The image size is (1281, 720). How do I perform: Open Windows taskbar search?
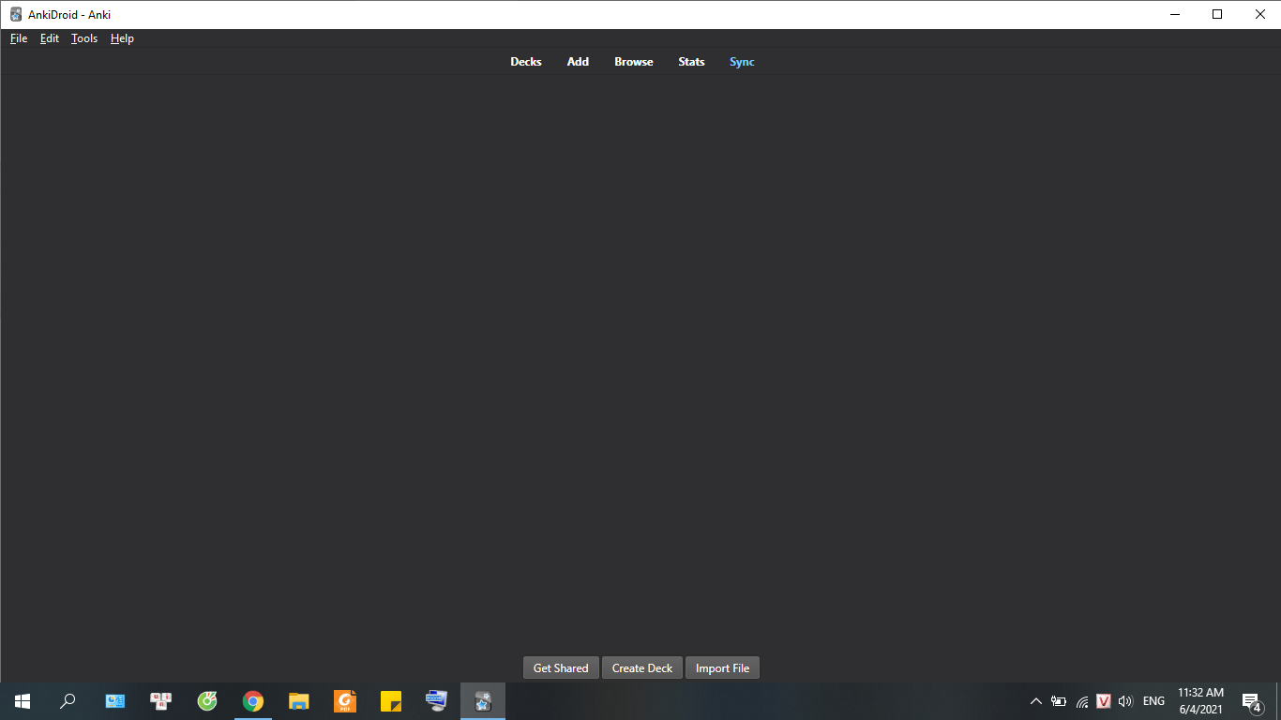pos(68,701)
